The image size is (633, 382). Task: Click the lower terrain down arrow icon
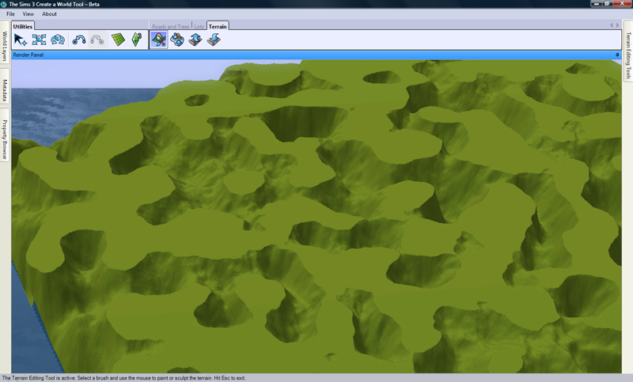coord(214,40)
